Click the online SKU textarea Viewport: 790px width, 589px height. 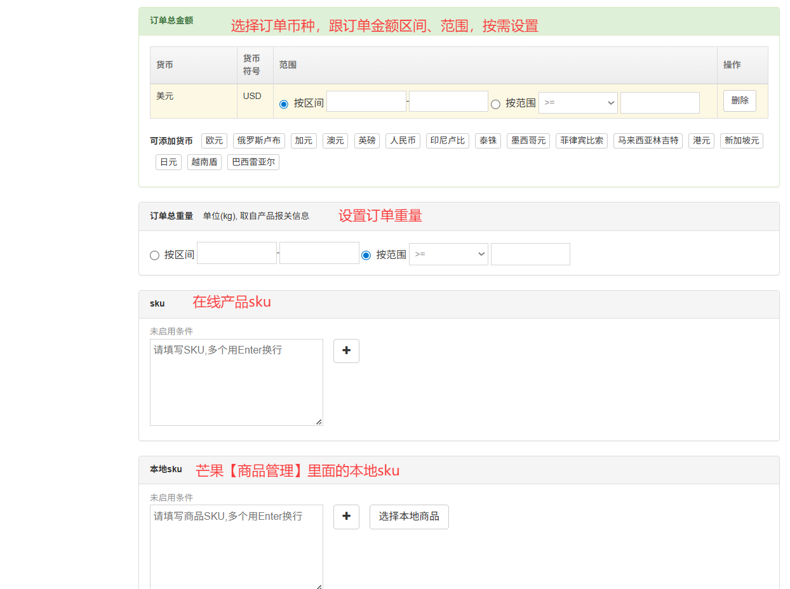(236, 382)
